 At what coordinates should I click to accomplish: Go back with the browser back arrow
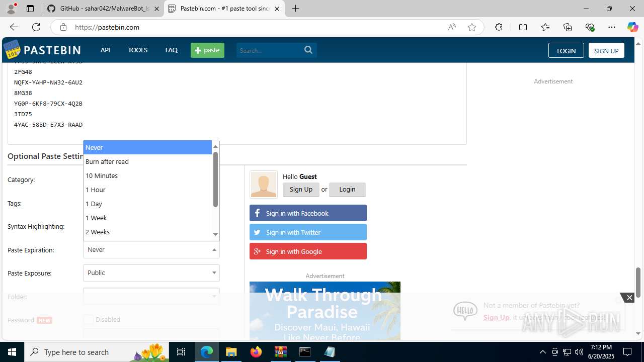pos(14,27)
